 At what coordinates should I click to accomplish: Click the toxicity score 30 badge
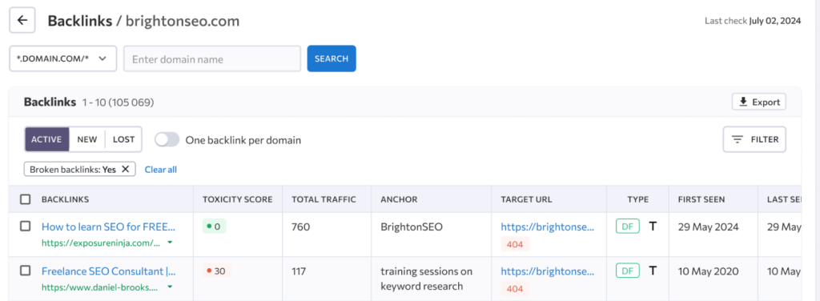click(216, 271)
